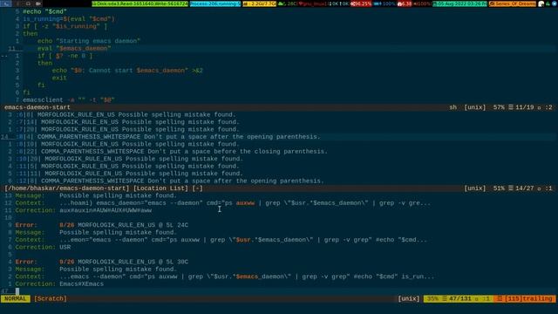
Task: Select entry ':8|4| COMMA_PARENTHESIS_WHITESPACE'
Action: pos(168,137)
